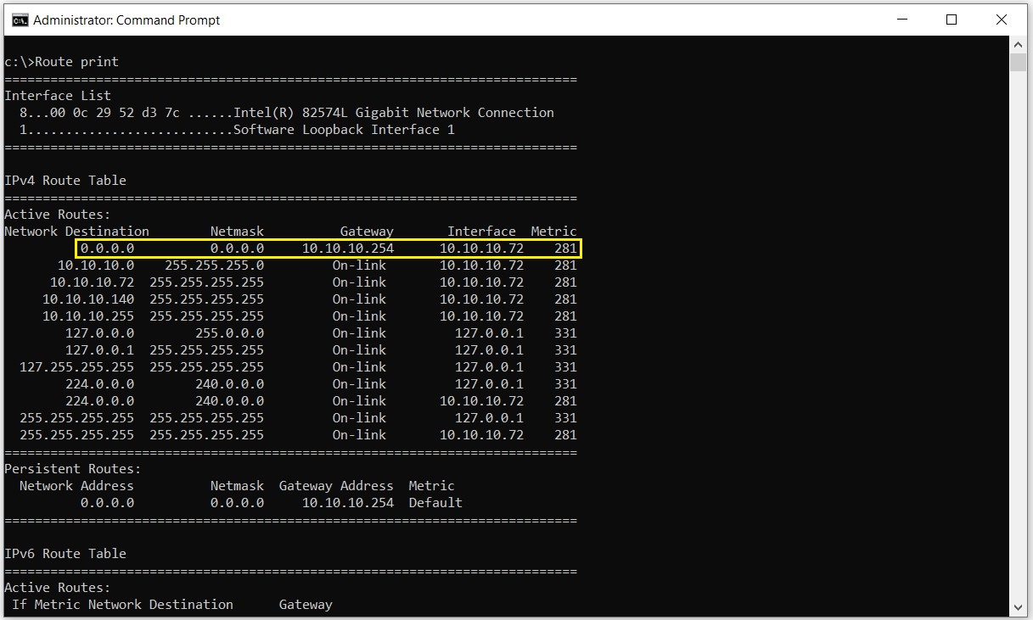The width and height of the screenshot is (1033, 620).
Task: Click the window title text 'Administrator: Command Prompt'
Action: [126, 20]
